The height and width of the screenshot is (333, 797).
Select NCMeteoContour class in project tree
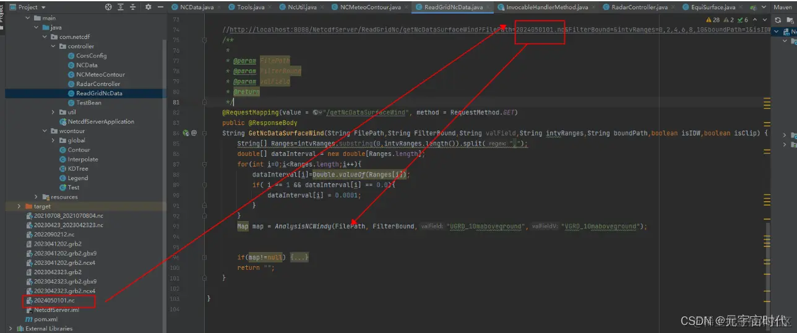coord(96,74)
